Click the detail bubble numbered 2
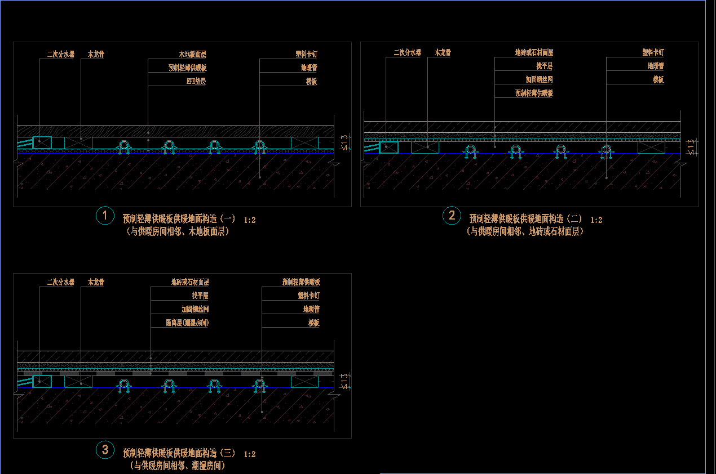This screenshot has height=474, width=716. (452, 215)
